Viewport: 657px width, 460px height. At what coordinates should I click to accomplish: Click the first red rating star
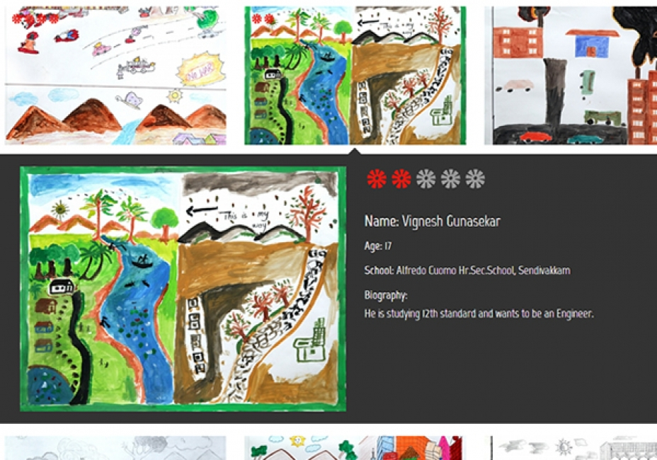pyautogui.click(x=377, y=179)
